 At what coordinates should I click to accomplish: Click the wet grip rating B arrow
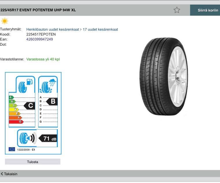[x=52, y=101]
